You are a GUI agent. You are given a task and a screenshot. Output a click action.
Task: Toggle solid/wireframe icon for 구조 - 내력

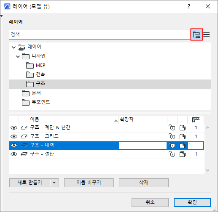[183, 146]
